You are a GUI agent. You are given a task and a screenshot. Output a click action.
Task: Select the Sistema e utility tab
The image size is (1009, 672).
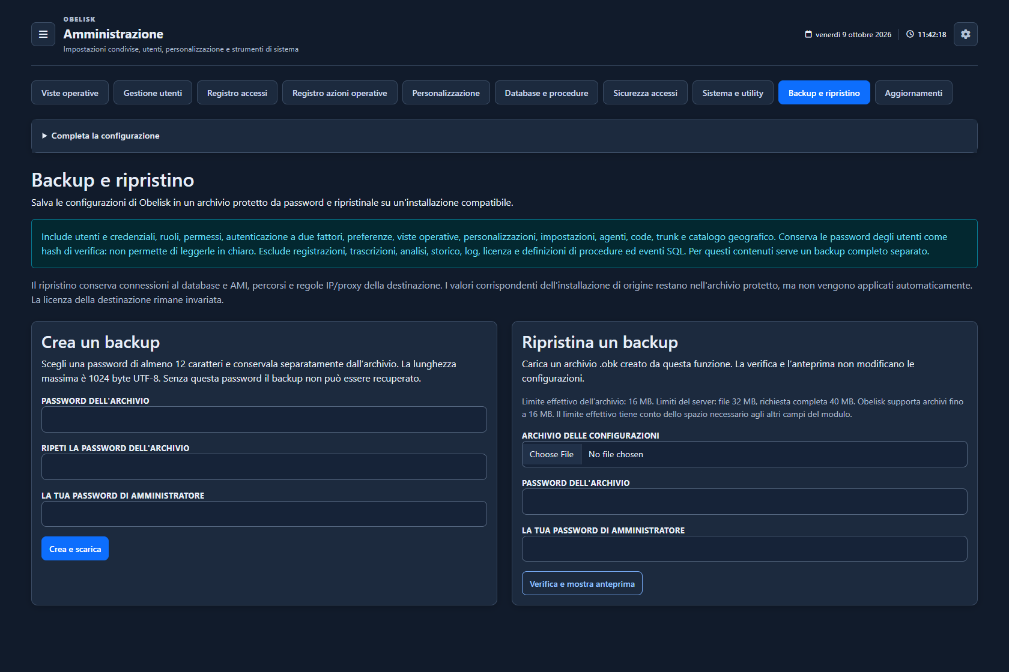(x=733, y=92)
